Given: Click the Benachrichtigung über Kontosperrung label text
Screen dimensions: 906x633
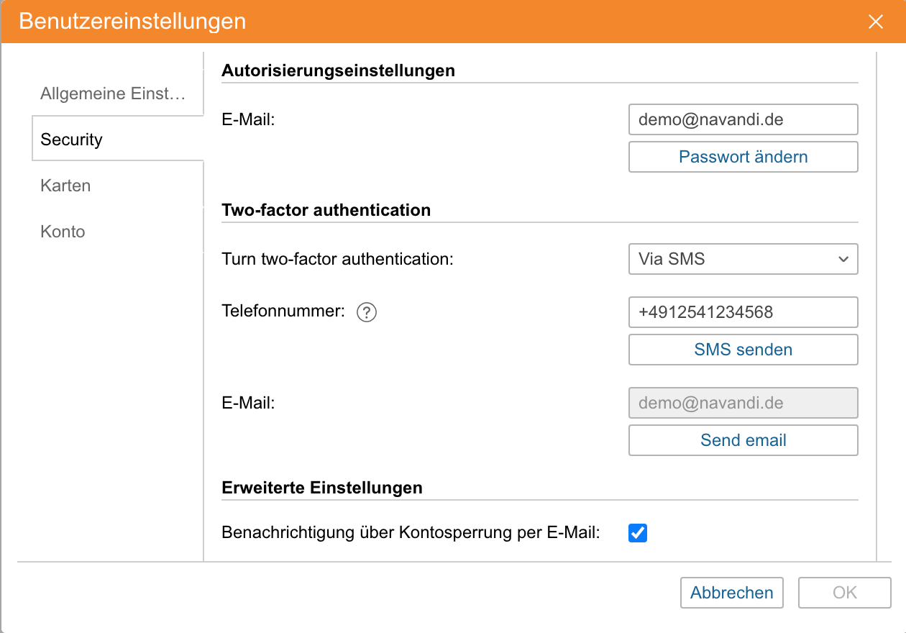Looking at the screenshot, I should pos(411,533).
